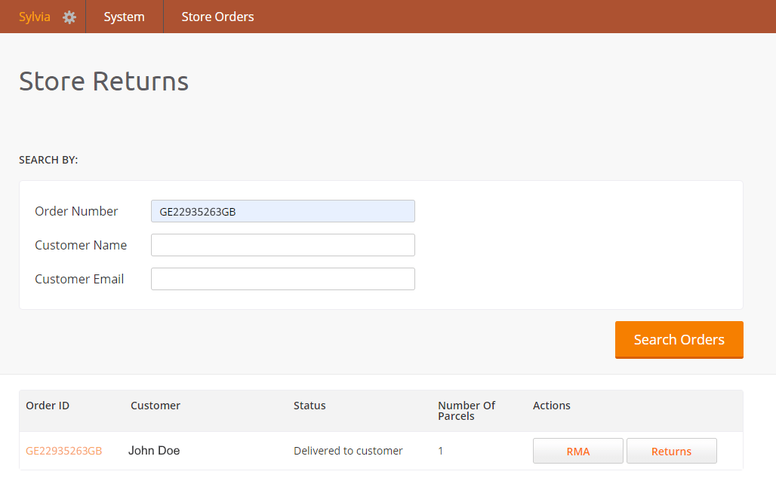Open the settings gear next to Sylvia
Screen dimensions: 776x493
click(69, 17)
